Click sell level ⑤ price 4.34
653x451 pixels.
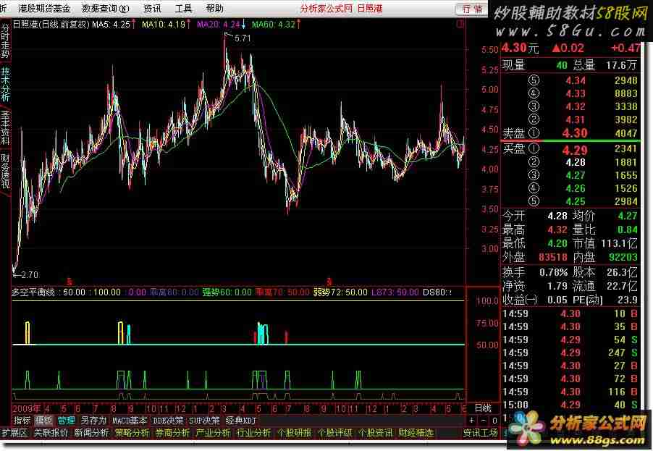click(x=576, y=80)
